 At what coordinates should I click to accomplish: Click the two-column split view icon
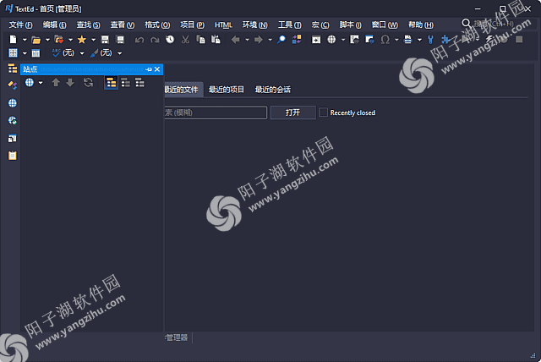tap(36, 53)
